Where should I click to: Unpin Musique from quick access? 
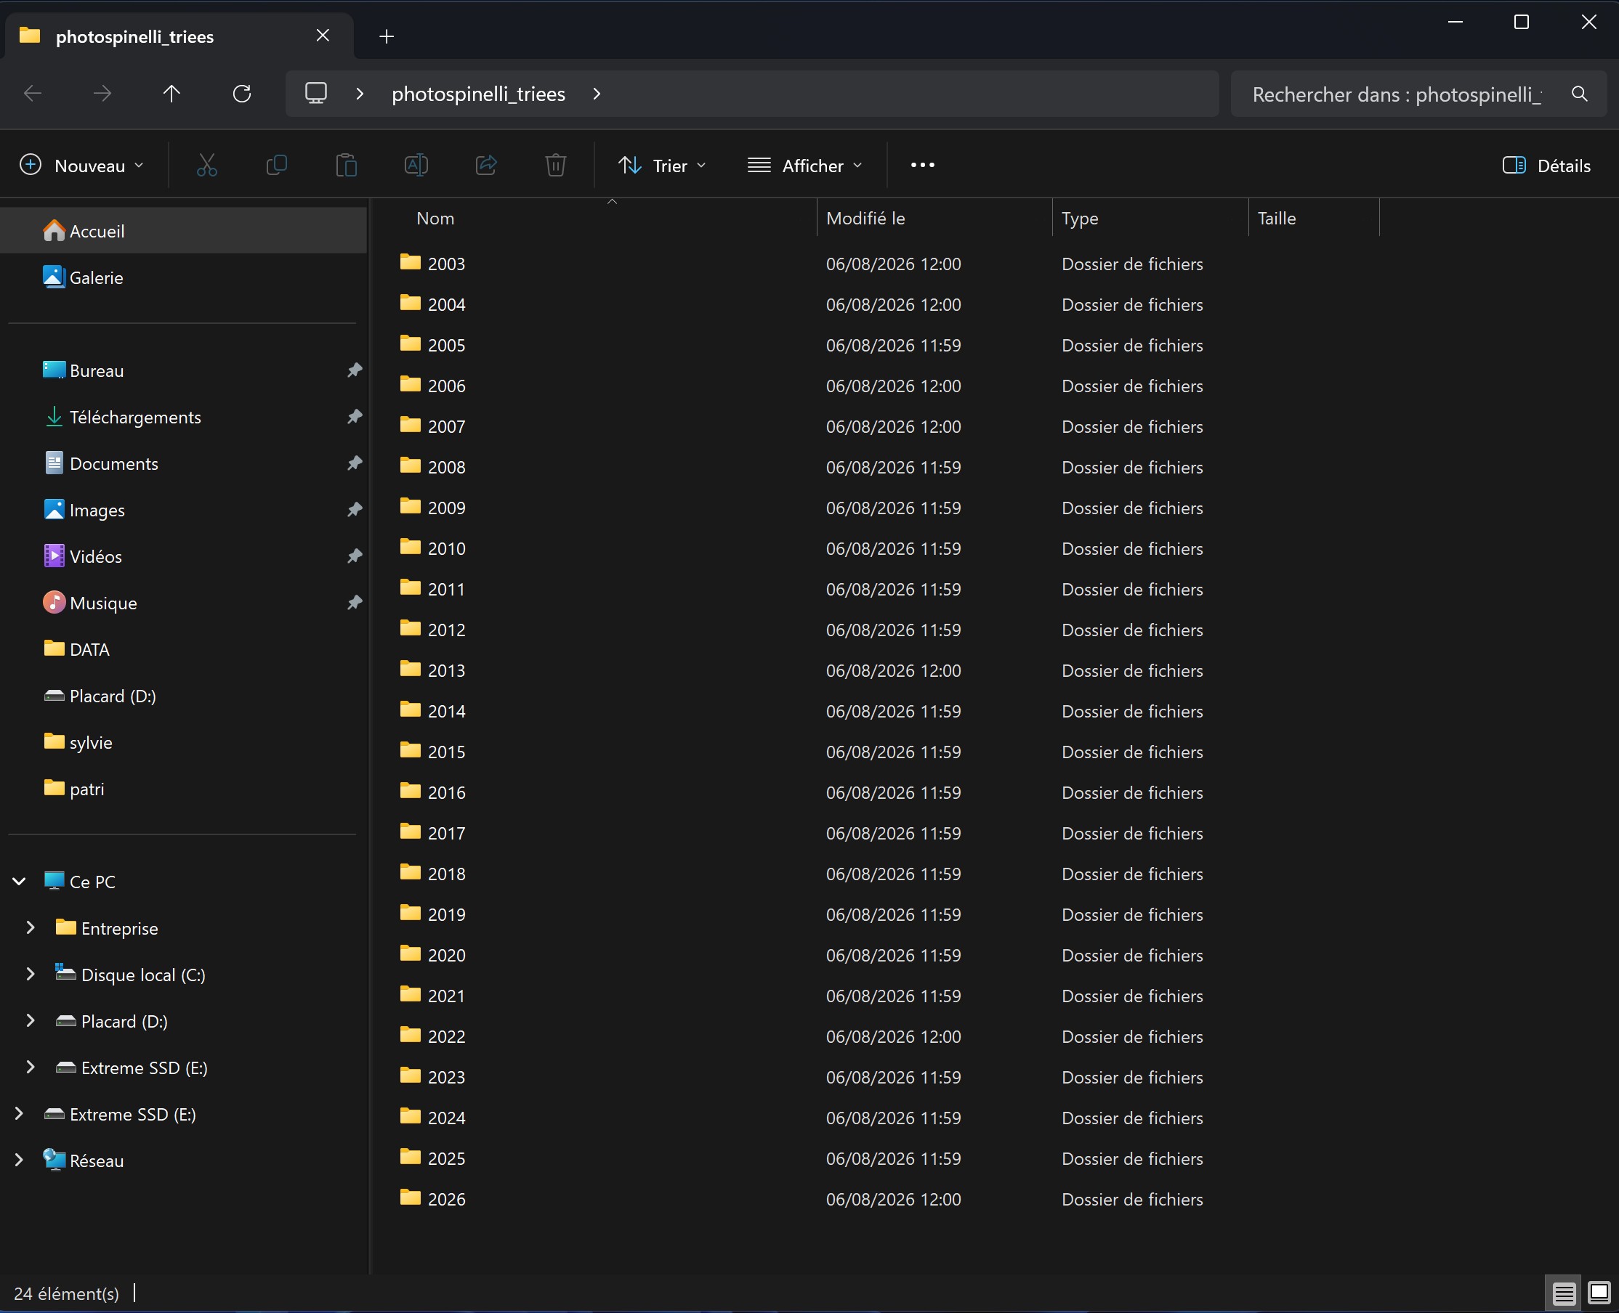[x=354, y=603]
